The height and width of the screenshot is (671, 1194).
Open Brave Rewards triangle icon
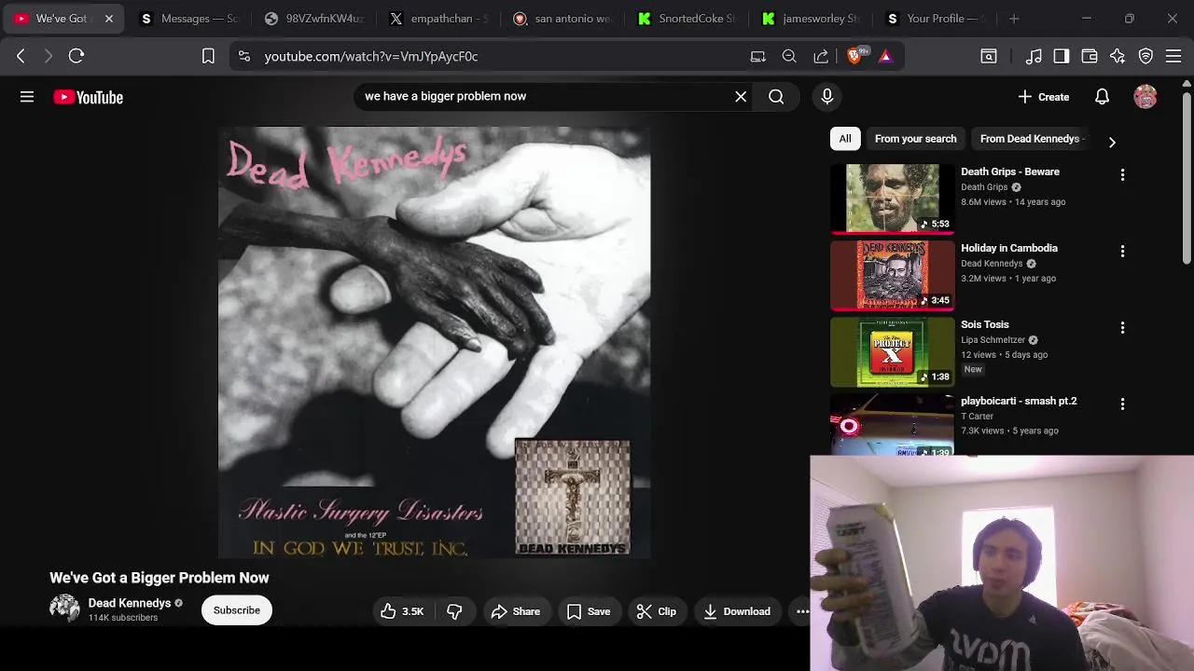885,56
